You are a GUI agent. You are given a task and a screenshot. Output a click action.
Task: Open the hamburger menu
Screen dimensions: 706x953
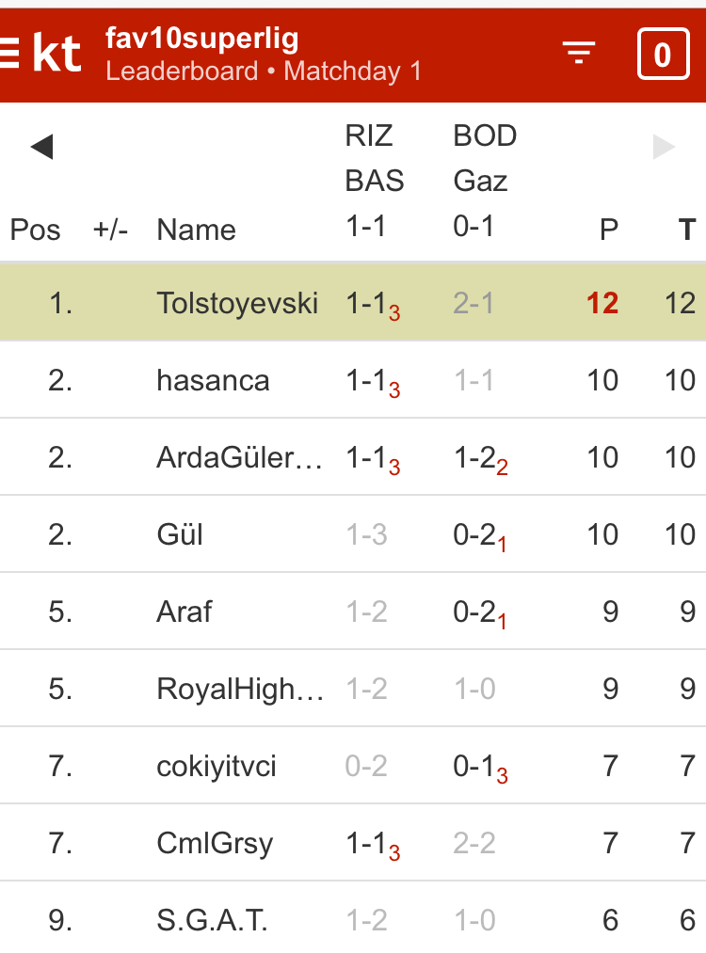pyautogui.click(x=9, y=55)
